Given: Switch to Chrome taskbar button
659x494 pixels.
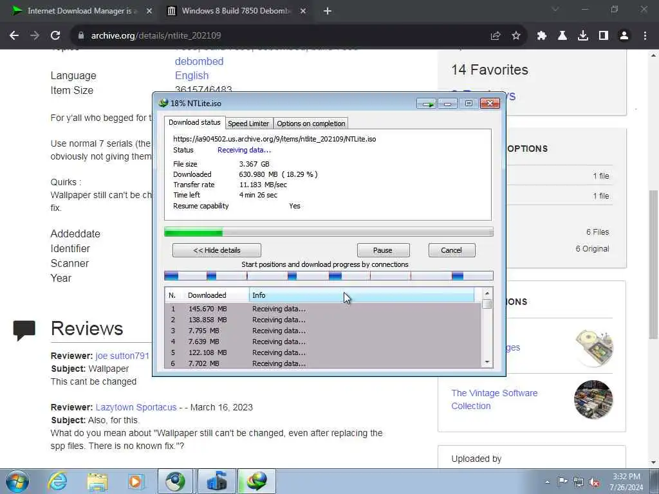Looking at the screenshot, I should (175, 481).
